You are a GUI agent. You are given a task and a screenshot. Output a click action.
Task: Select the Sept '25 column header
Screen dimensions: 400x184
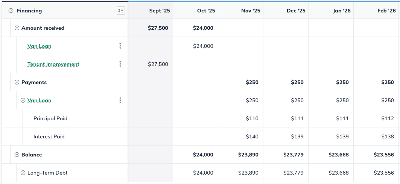pos(151,11)
